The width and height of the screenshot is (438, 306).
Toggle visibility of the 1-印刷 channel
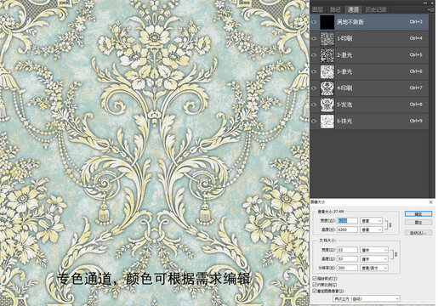point(314,38)
